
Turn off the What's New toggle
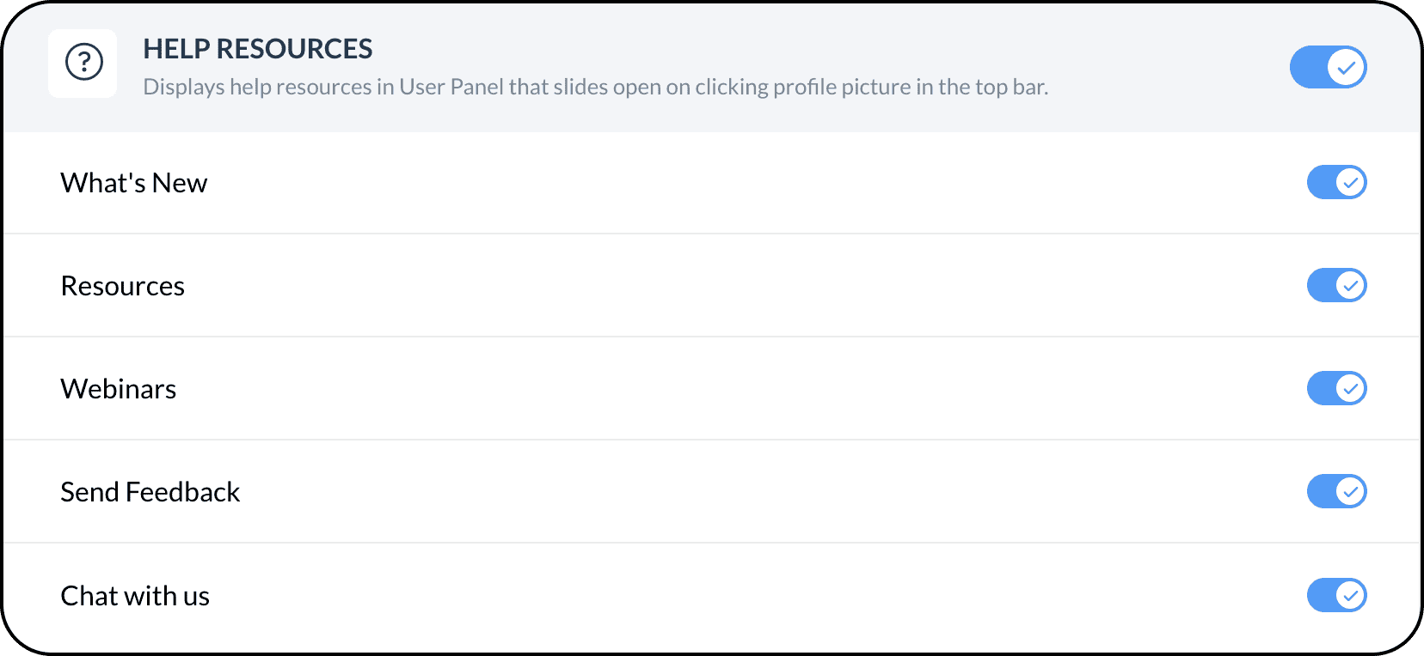pos(1336,182)
